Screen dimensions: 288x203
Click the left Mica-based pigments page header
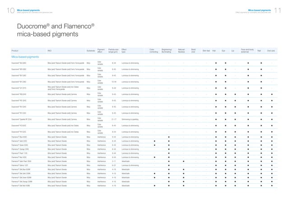click(x=28, y=10)
